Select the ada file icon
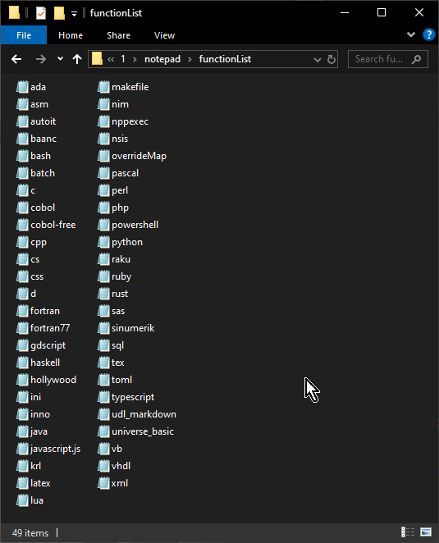439x543 pixels. pos(22,87)
